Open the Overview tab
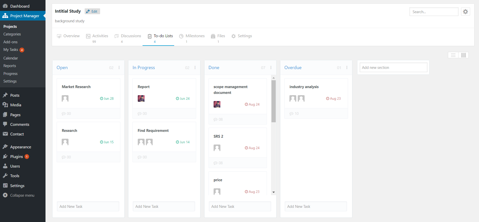 [68, 36]
